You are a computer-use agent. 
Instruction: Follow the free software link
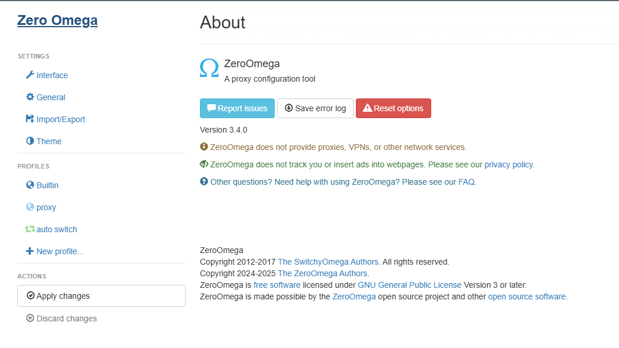pos(276,285)
